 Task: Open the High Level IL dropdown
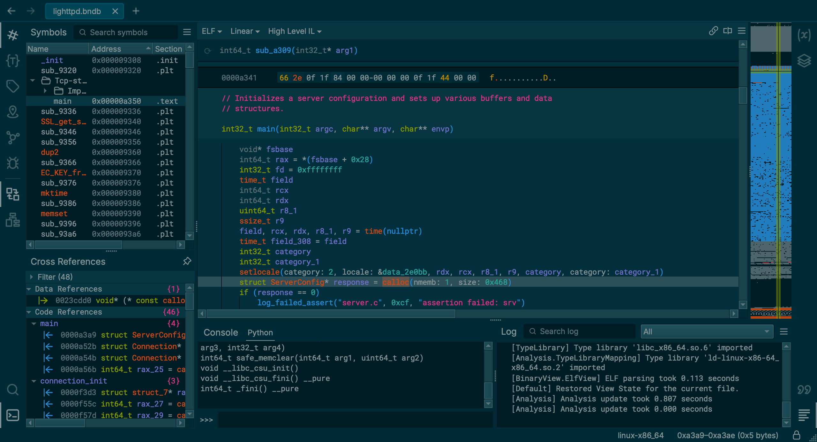coord(294,31)
